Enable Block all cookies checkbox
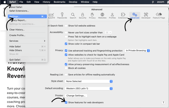 66,68
